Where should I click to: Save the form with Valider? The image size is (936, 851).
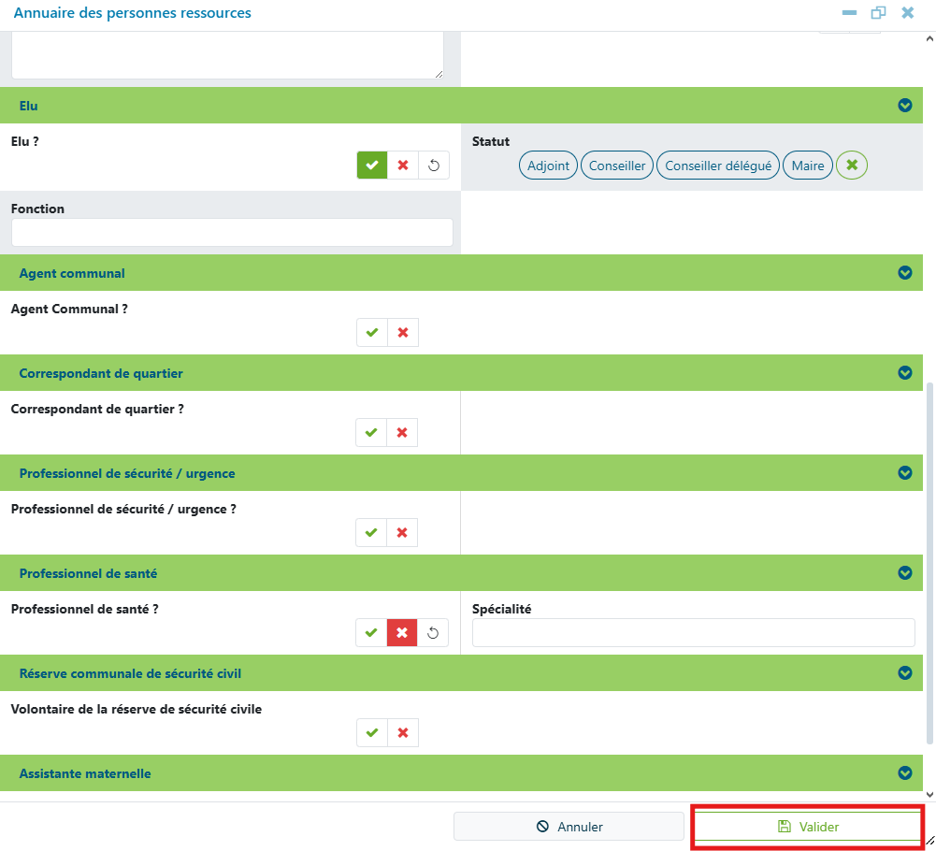[808, 827]
